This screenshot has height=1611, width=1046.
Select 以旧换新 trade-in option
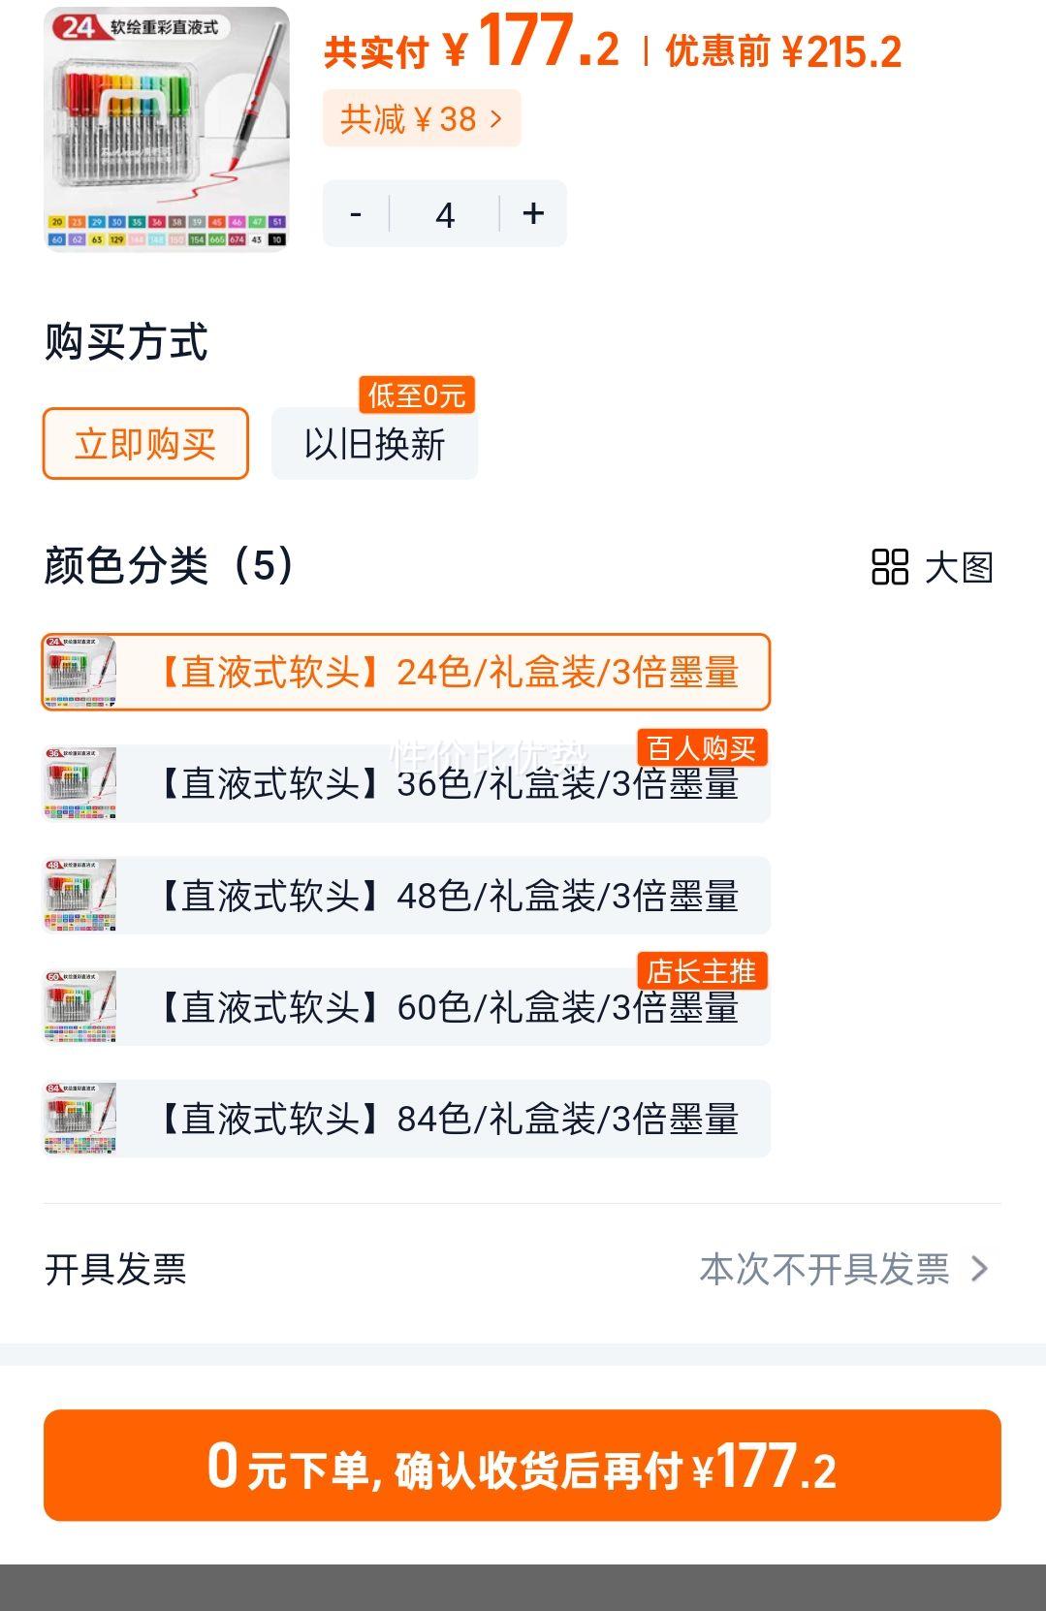374,444
